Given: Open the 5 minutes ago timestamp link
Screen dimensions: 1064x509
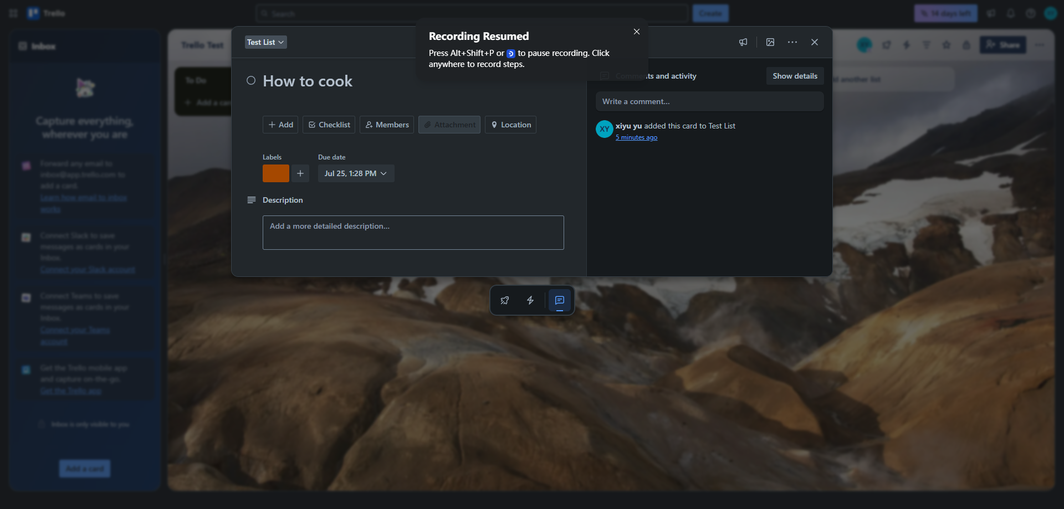Looking at the screenshot, I should (637, 137).
